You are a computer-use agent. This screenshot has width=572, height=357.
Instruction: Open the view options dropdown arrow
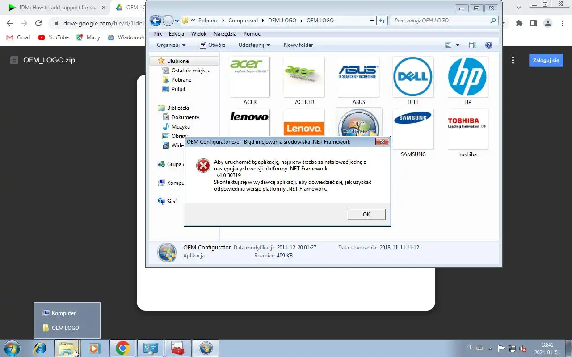(x=458, y=45)
